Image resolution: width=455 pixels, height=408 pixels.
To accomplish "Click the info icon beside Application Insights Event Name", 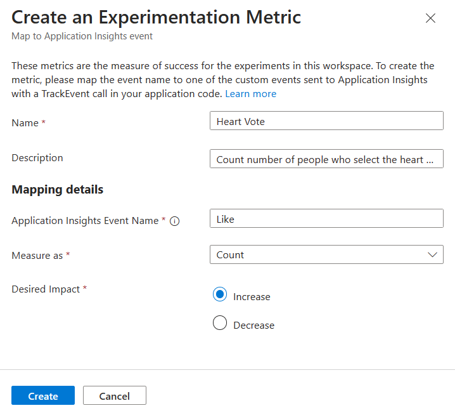I will click(x=175, y=221).
